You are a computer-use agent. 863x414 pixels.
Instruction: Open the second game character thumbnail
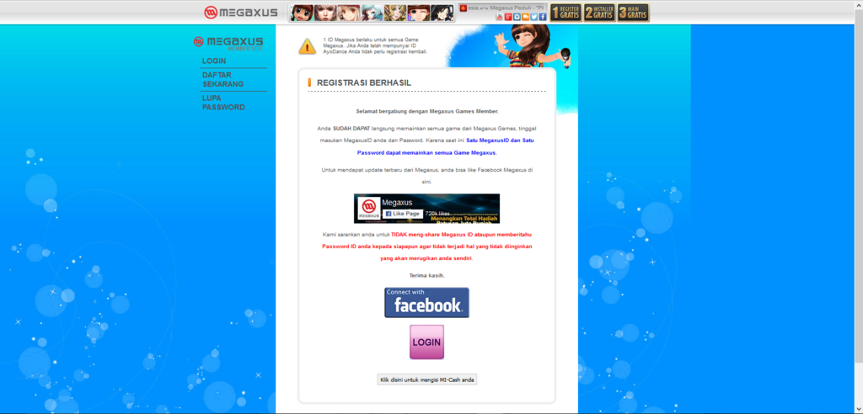[x=324, y=13]
